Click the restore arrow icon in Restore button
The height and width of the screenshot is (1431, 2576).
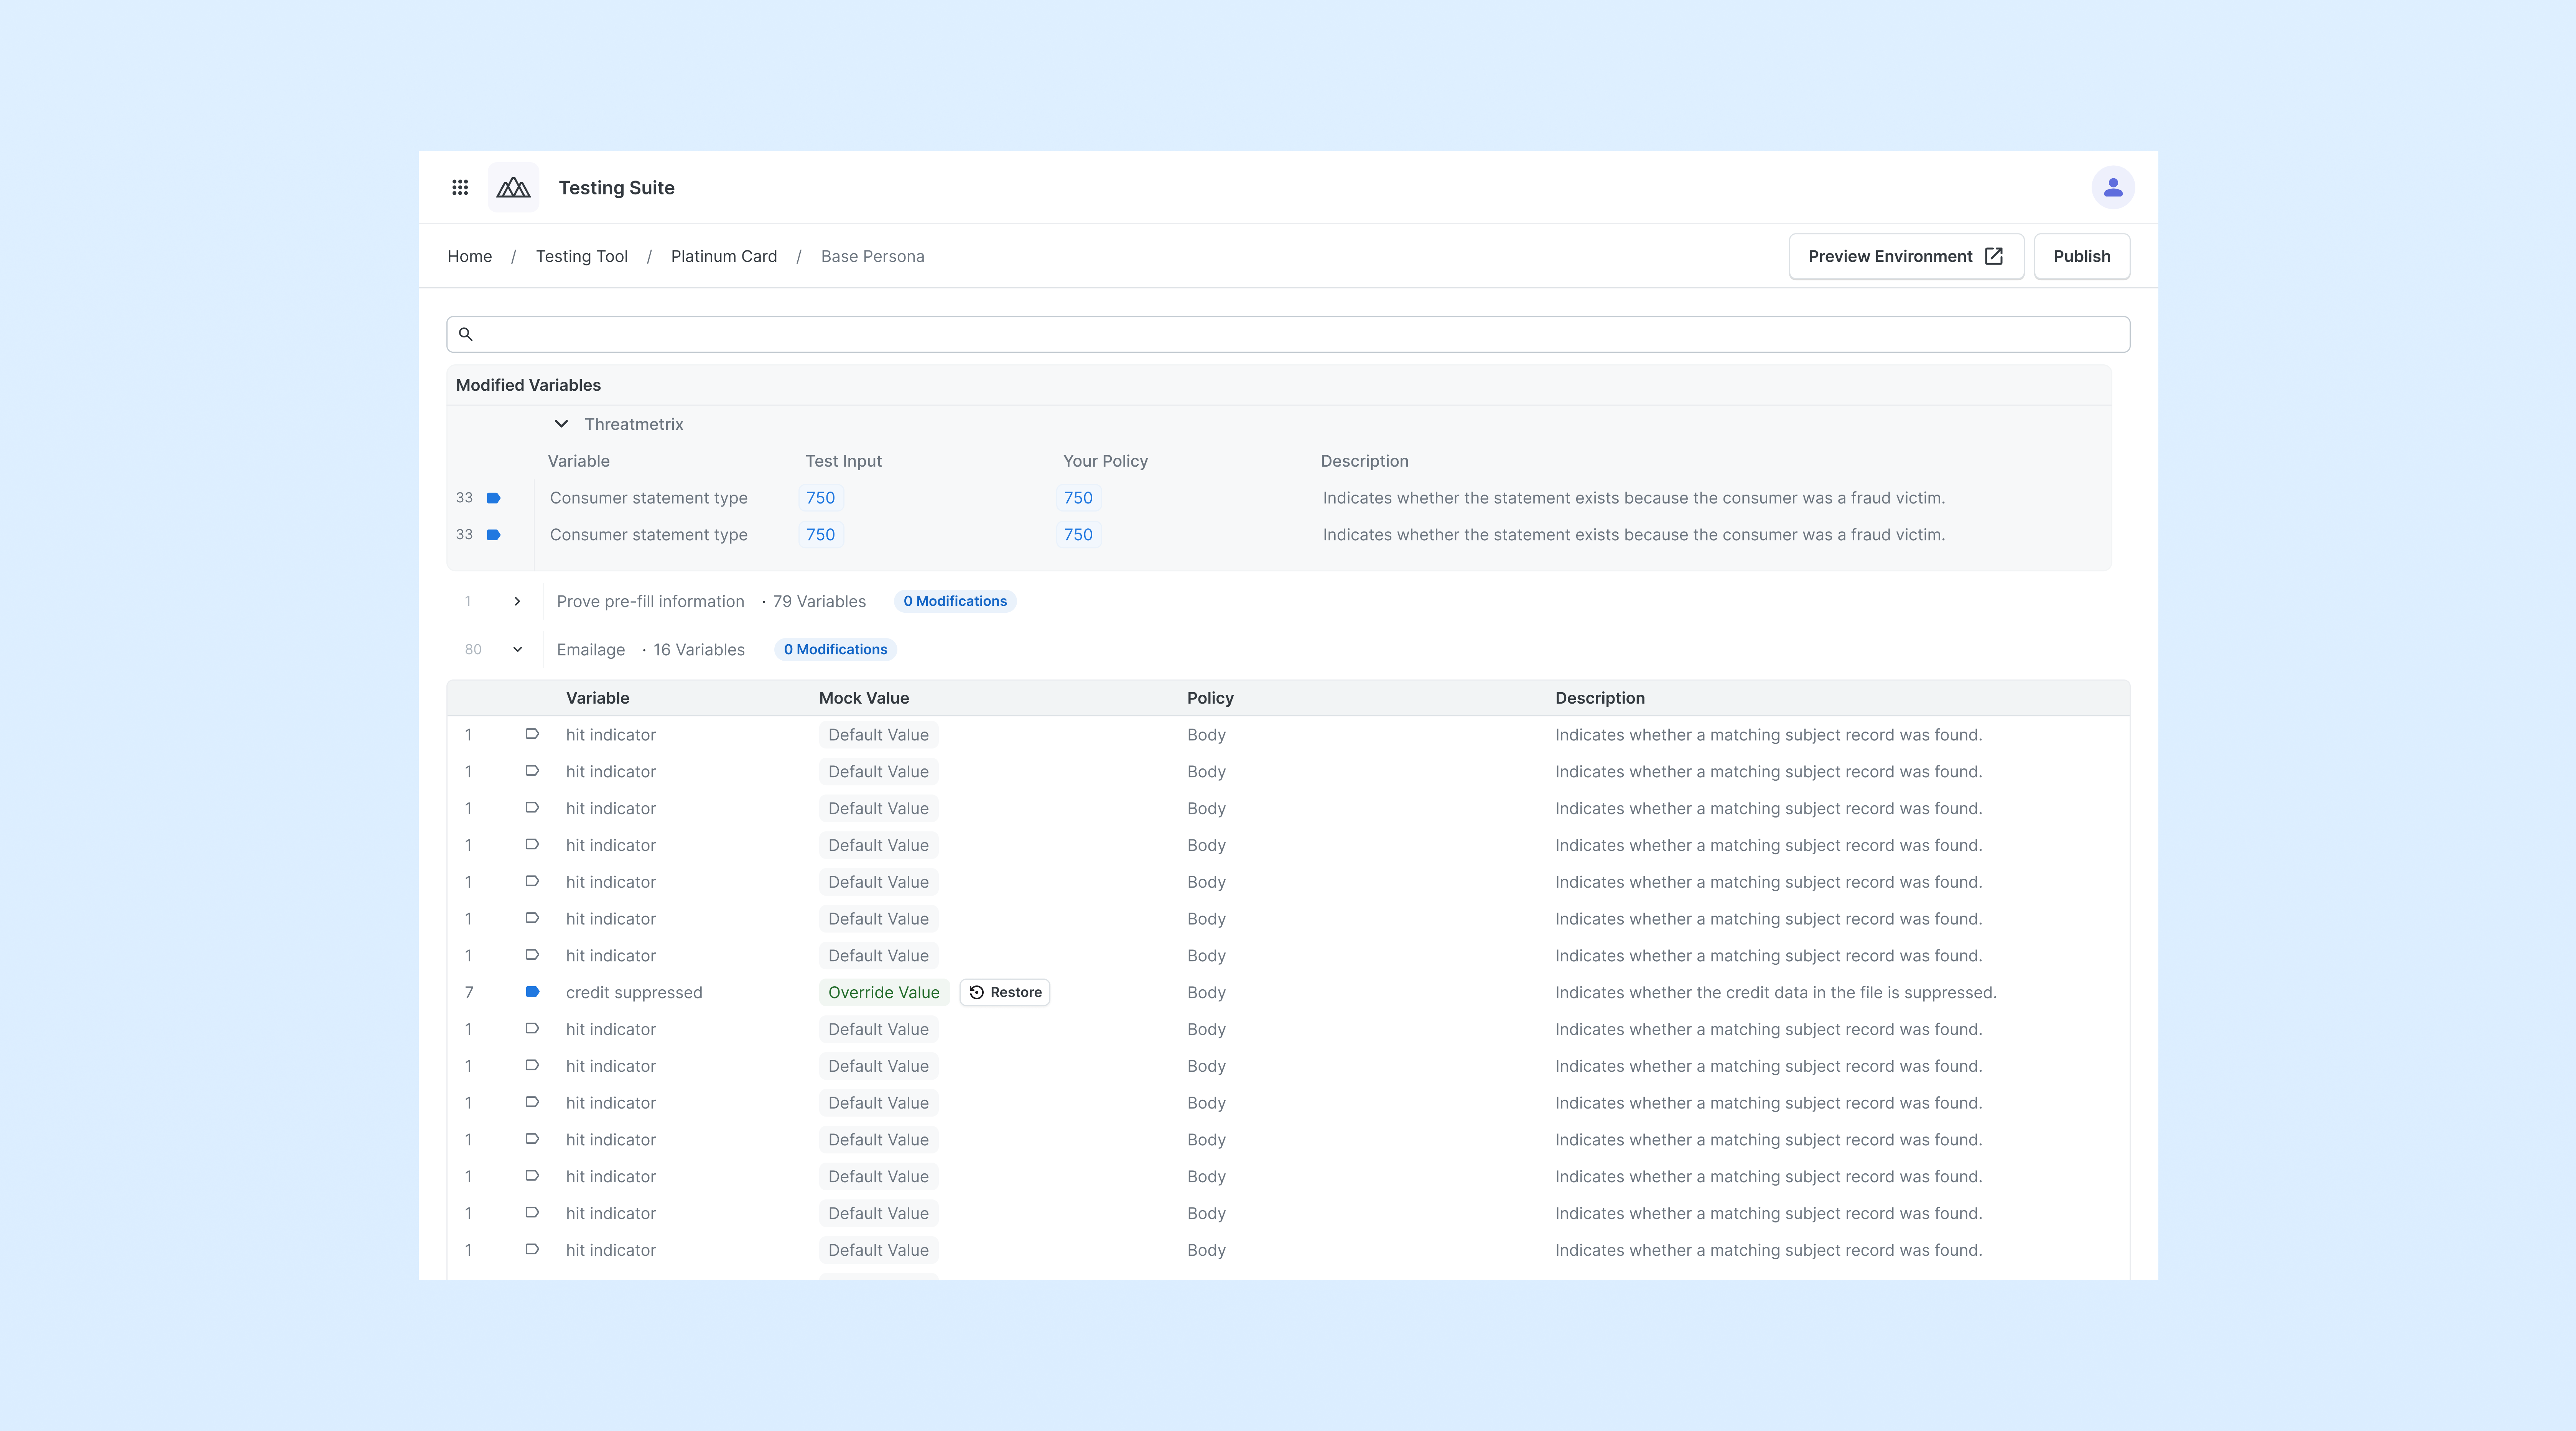pyautogui.click(x=976, y=992)
